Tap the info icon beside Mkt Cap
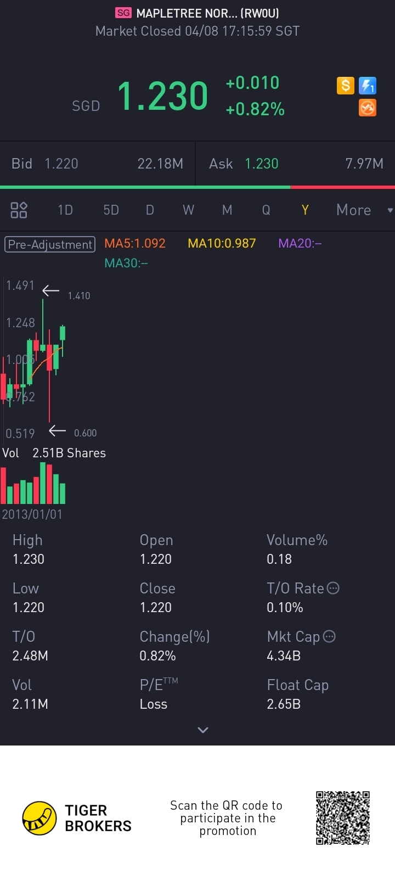Viewport: 395px width, 891px height. pyautogui.click(x=329, y=636)
